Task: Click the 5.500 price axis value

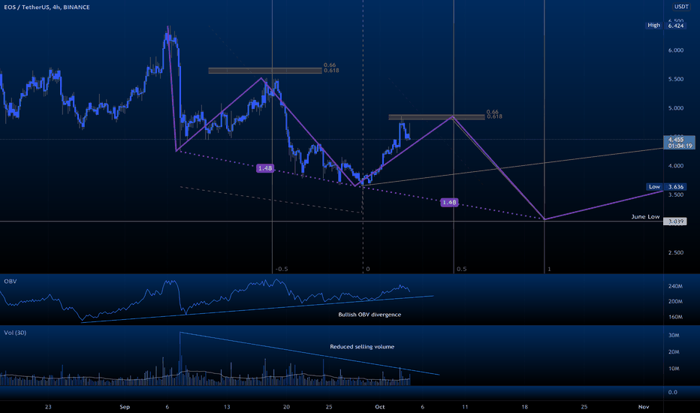Action: tap(676, 79)
